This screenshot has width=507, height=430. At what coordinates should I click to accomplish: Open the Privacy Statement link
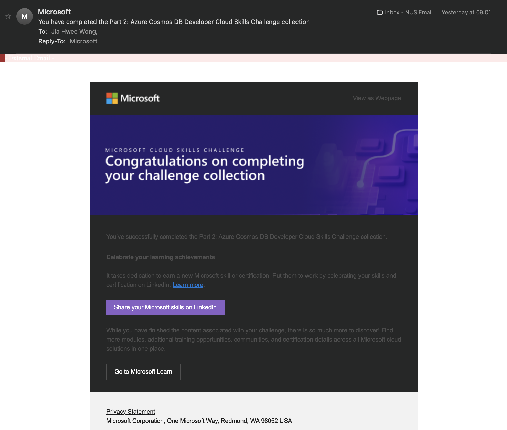pyautogui.click(x=131, y=412)
